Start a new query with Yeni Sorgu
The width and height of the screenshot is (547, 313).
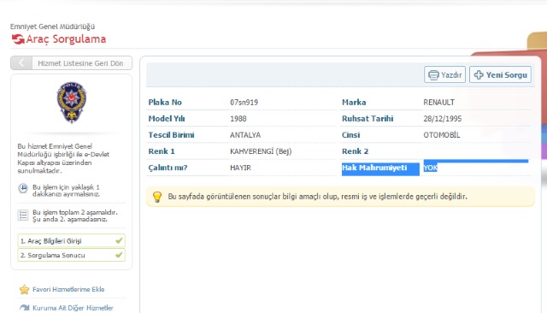(x=500, y=74)
